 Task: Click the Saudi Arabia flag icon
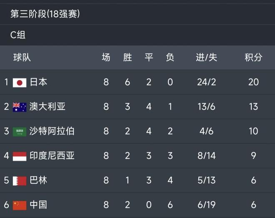click(x=20, y=131)
